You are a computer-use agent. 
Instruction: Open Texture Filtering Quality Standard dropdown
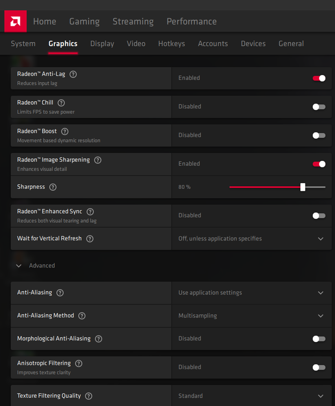[252, 396]
